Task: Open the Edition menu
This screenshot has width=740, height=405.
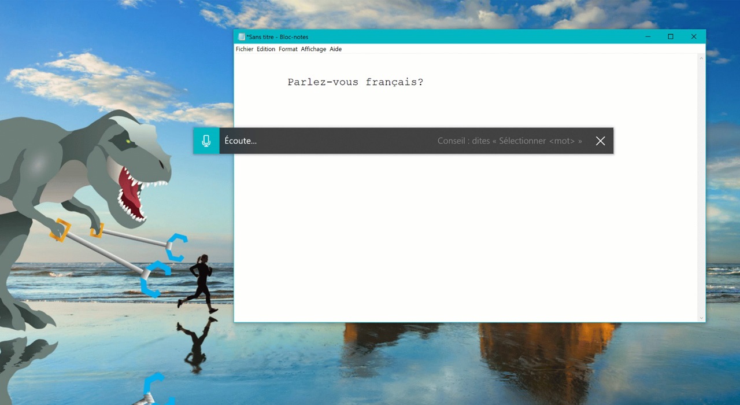Action: click(266, 49)
